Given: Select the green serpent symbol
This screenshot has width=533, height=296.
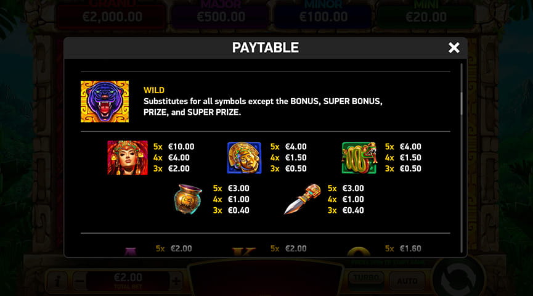Looking at the screenshot, I should (x=359, y=158).
